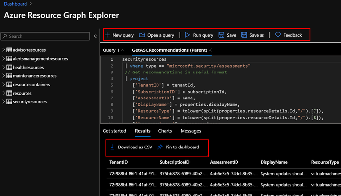Expand the securityresources tree node
The image size is (341, 196).
[x=3, y=101]
